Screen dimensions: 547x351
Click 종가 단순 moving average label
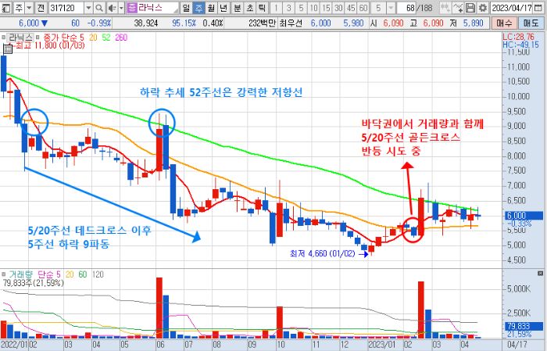[60, 38]
